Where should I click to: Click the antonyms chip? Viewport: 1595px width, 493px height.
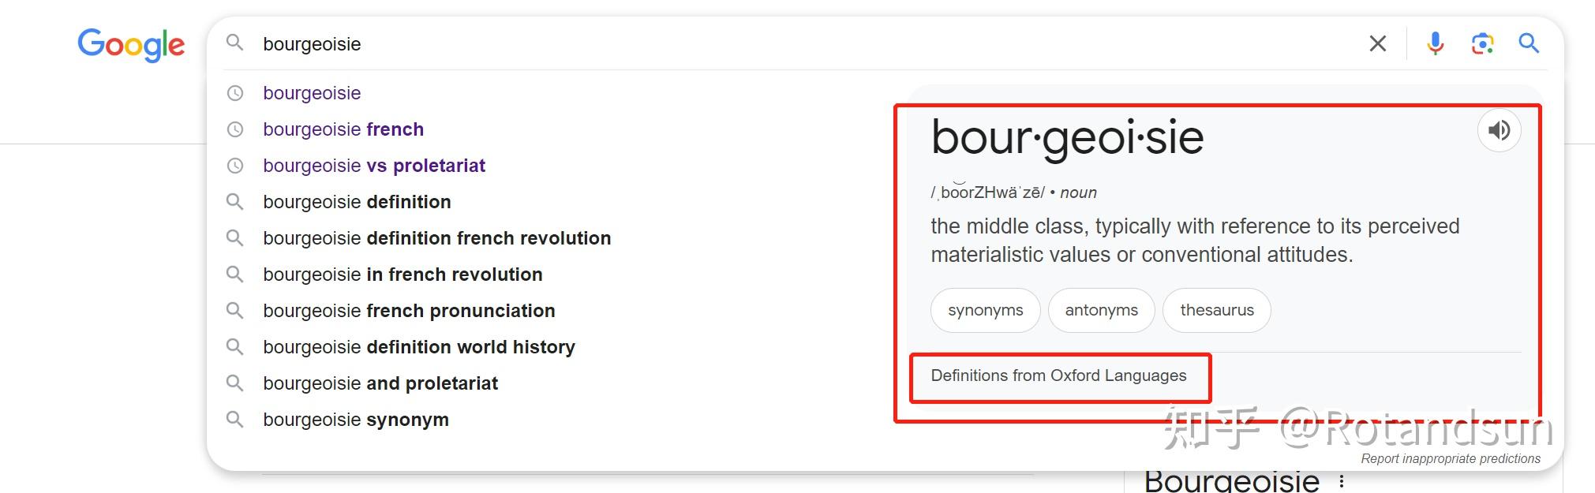(1101, 311)
